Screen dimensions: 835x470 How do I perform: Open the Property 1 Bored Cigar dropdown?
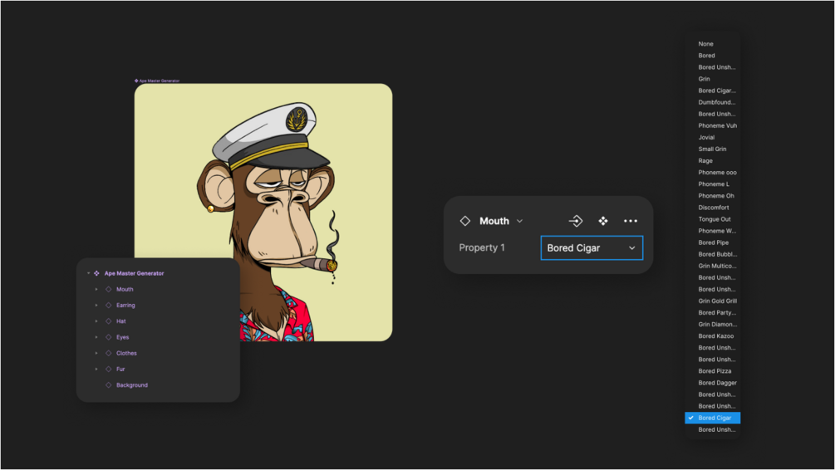tap(592, 248)
